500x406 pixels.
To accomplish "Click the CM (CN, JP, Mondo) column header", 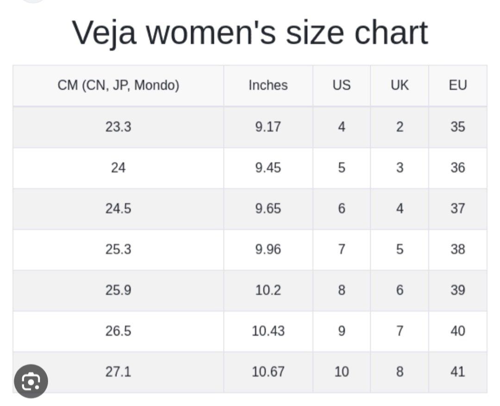I will (118, 85).
